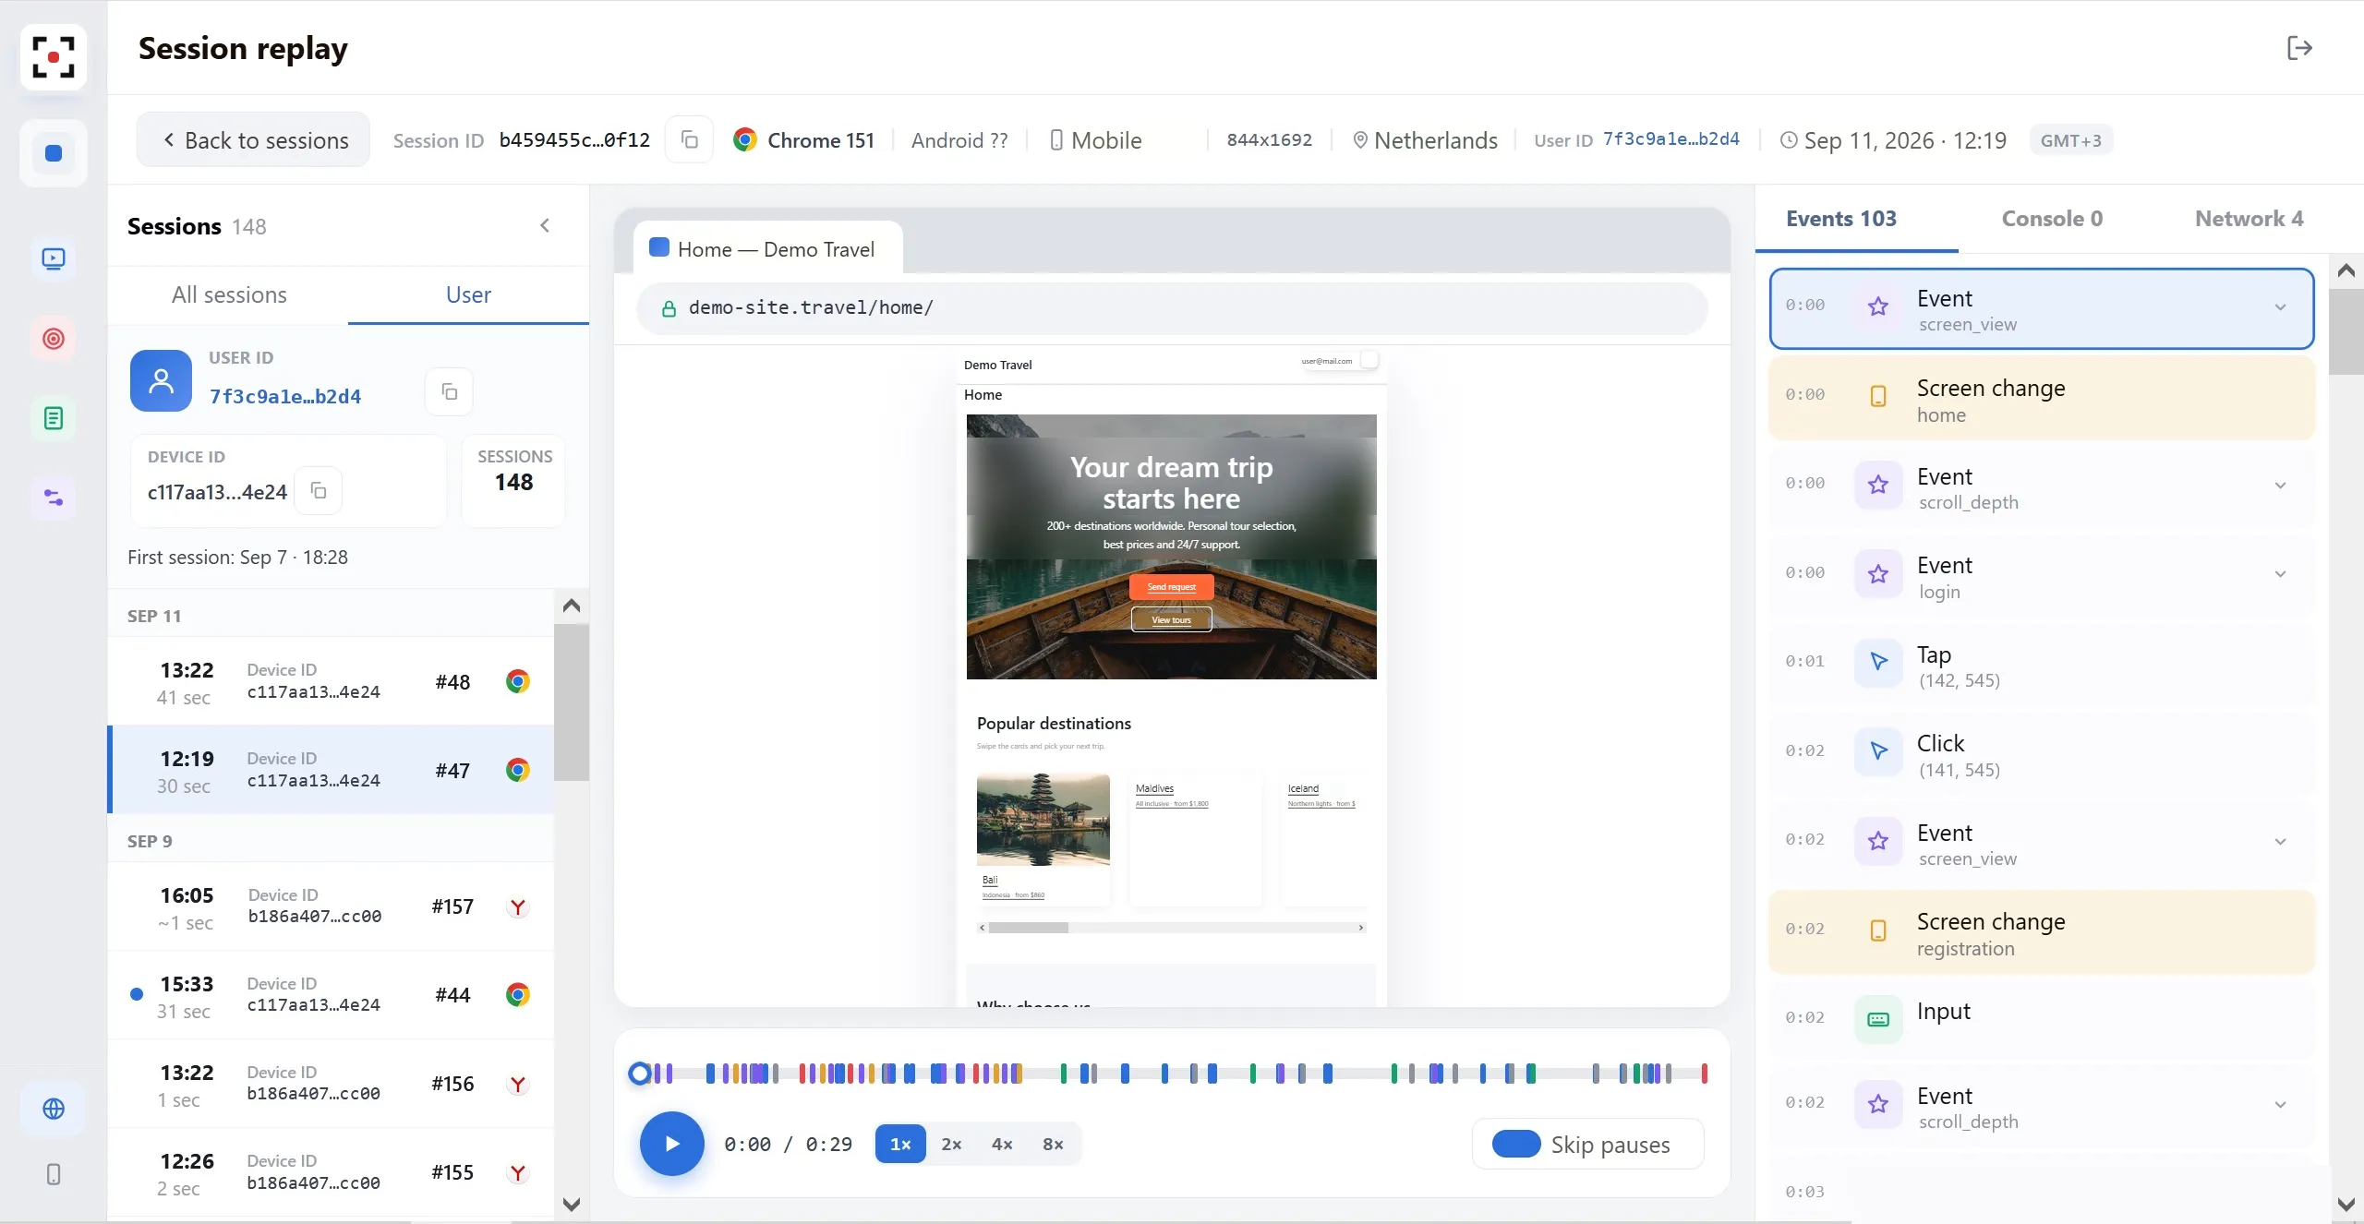The image size is (2364, 1224).
Task: Open the red target icon in sidebar
Action: 54,339
